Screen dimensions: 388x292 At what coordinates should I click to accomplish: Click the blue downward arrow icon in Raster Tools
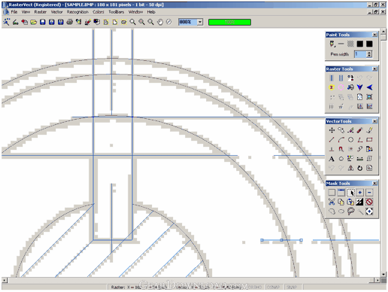[x=359, y=87]
